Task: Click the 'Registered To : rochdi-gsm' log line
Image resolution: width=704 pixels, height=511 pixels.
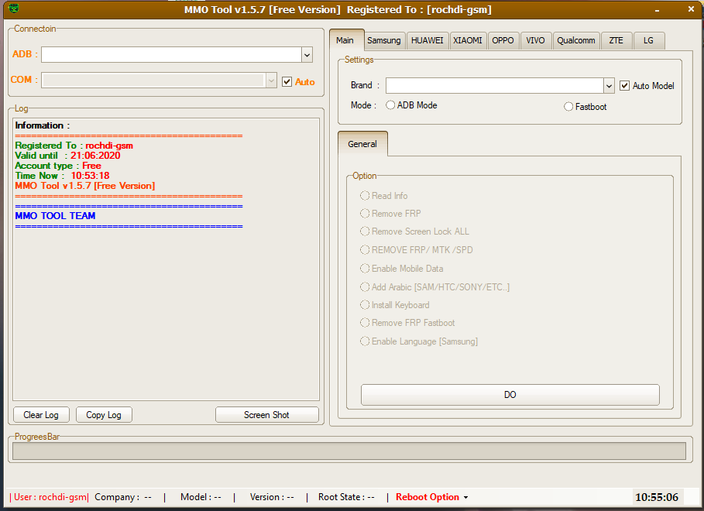Action: pos(74,146)
